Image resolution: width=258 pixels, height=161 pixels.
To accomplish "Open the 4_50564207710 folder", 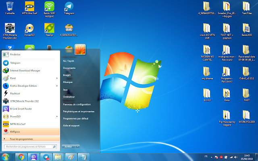I will pyautogui.click(x=207, y=8).
